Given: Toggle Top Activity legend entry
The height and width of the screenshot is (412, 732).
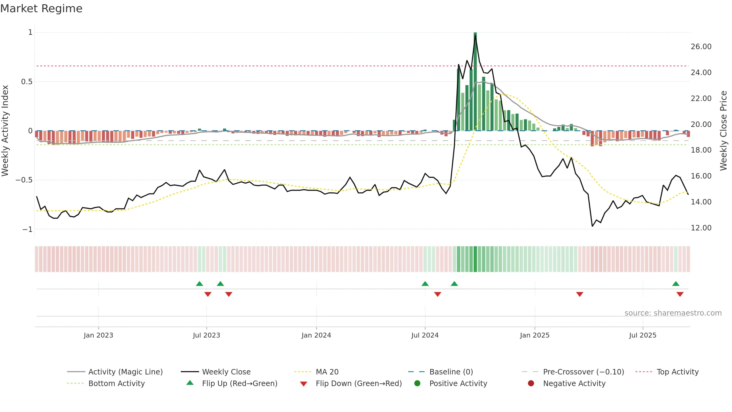Looking at the screenshot, I should [667, 372].
